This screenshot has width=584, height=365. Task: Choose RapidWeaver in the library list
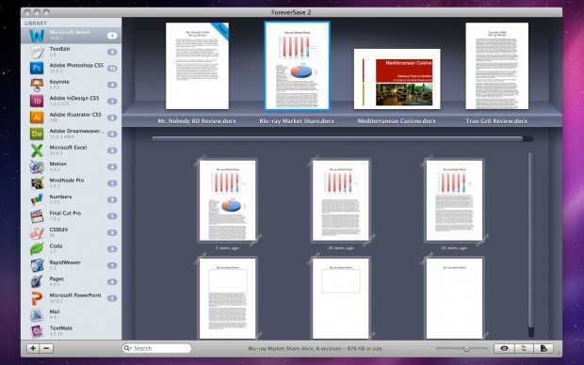72,265
